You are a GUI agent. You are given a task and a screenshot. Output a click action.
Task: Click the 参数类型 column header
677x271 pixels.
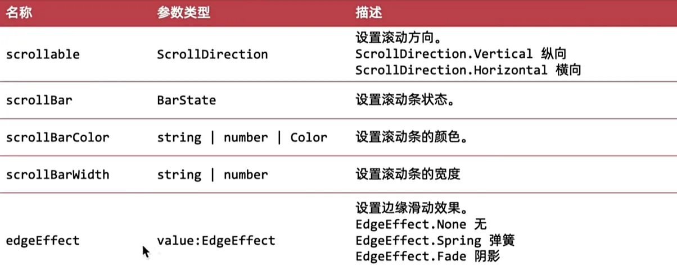pos(183,13)
